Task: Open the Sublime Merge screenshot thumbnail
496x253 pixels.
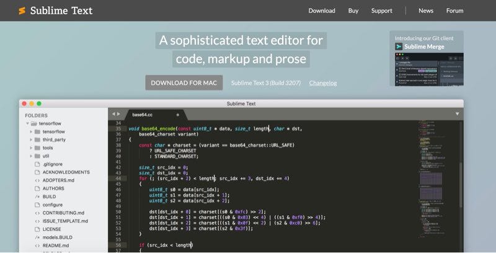Action: [429, 69]
